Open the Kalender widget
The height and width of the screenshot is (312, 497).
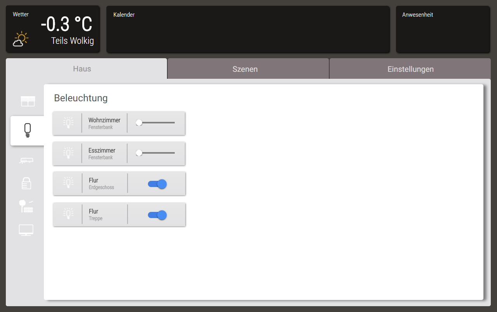[248, 29]
